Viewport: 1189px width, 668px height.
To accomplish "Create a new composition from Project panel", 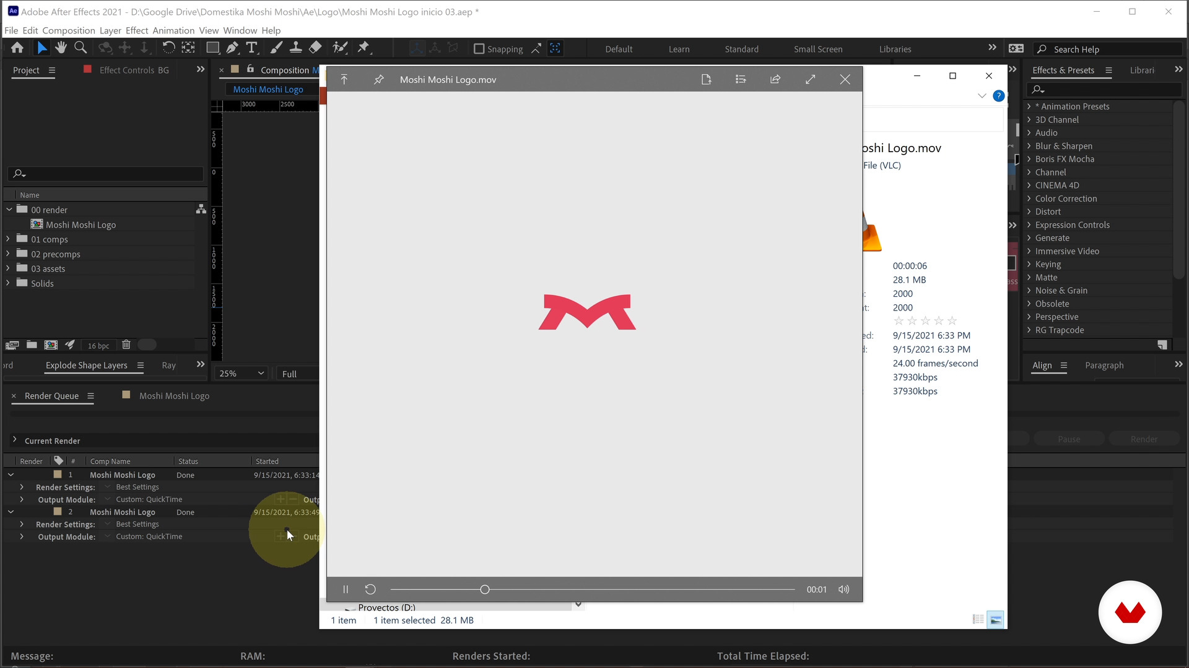I will [x=51, y=345].
